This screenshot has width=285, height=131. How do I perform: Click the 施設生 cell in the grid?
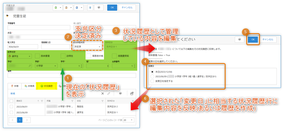click(91, 106)
